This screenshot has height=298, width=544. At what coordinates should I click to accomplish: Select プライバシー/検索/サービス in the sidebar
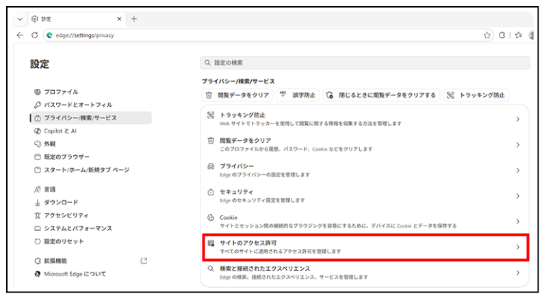(91, 118)
